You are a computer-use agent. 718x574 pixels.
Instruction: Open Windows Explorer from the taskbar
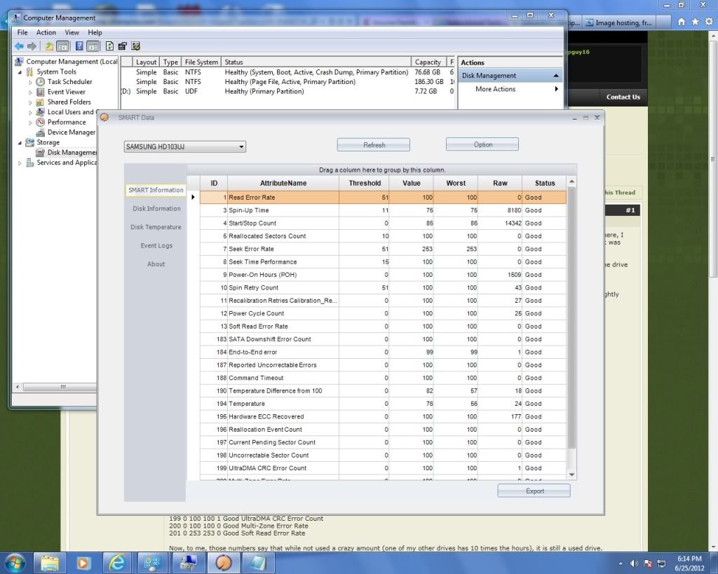(x=50, y=563)
